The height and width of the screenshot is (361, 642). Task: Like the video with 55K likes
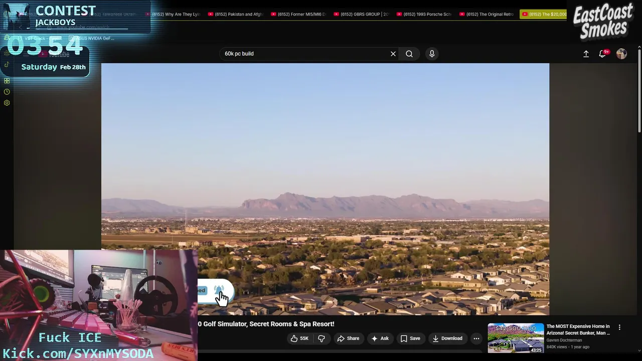pyautogui.click(x=299, y=338)
